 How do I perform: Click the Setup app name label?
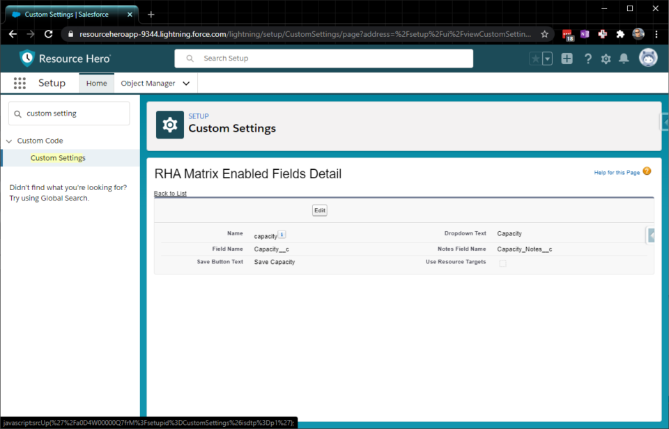(x=52, y=83)
